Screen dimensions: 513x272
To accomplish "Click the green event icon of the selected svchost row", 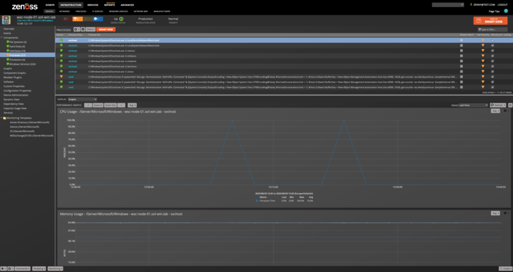I will (x=61, y=40).
